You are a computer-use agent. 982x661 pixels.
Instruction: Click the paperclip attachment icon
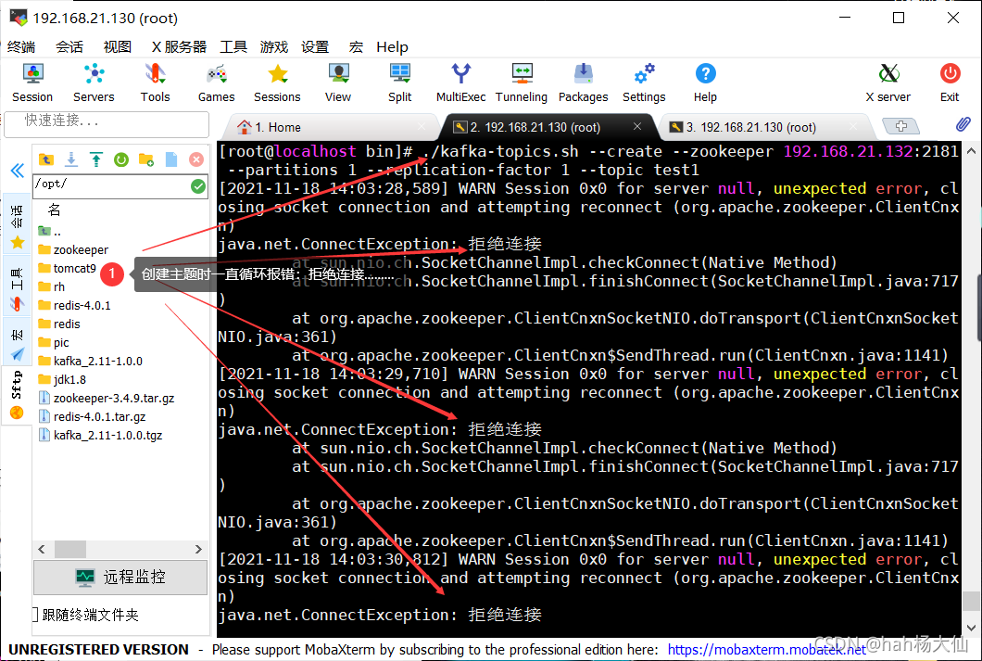click(x=963, y=124)
